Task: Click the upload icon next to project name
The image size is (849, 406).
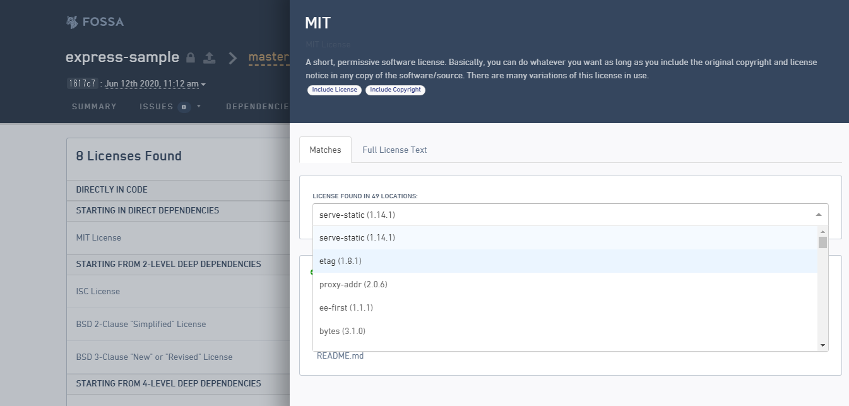Action: [210, 58]
